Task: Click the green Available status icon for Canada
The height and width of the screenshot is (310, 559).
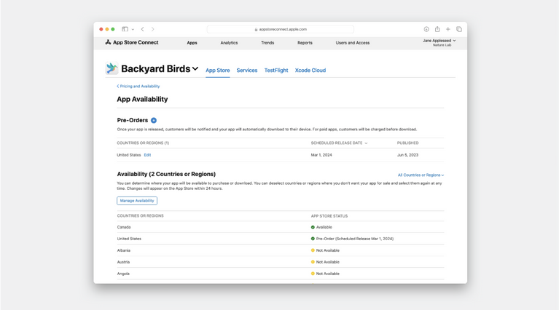Action: click(x=313, y=227)
